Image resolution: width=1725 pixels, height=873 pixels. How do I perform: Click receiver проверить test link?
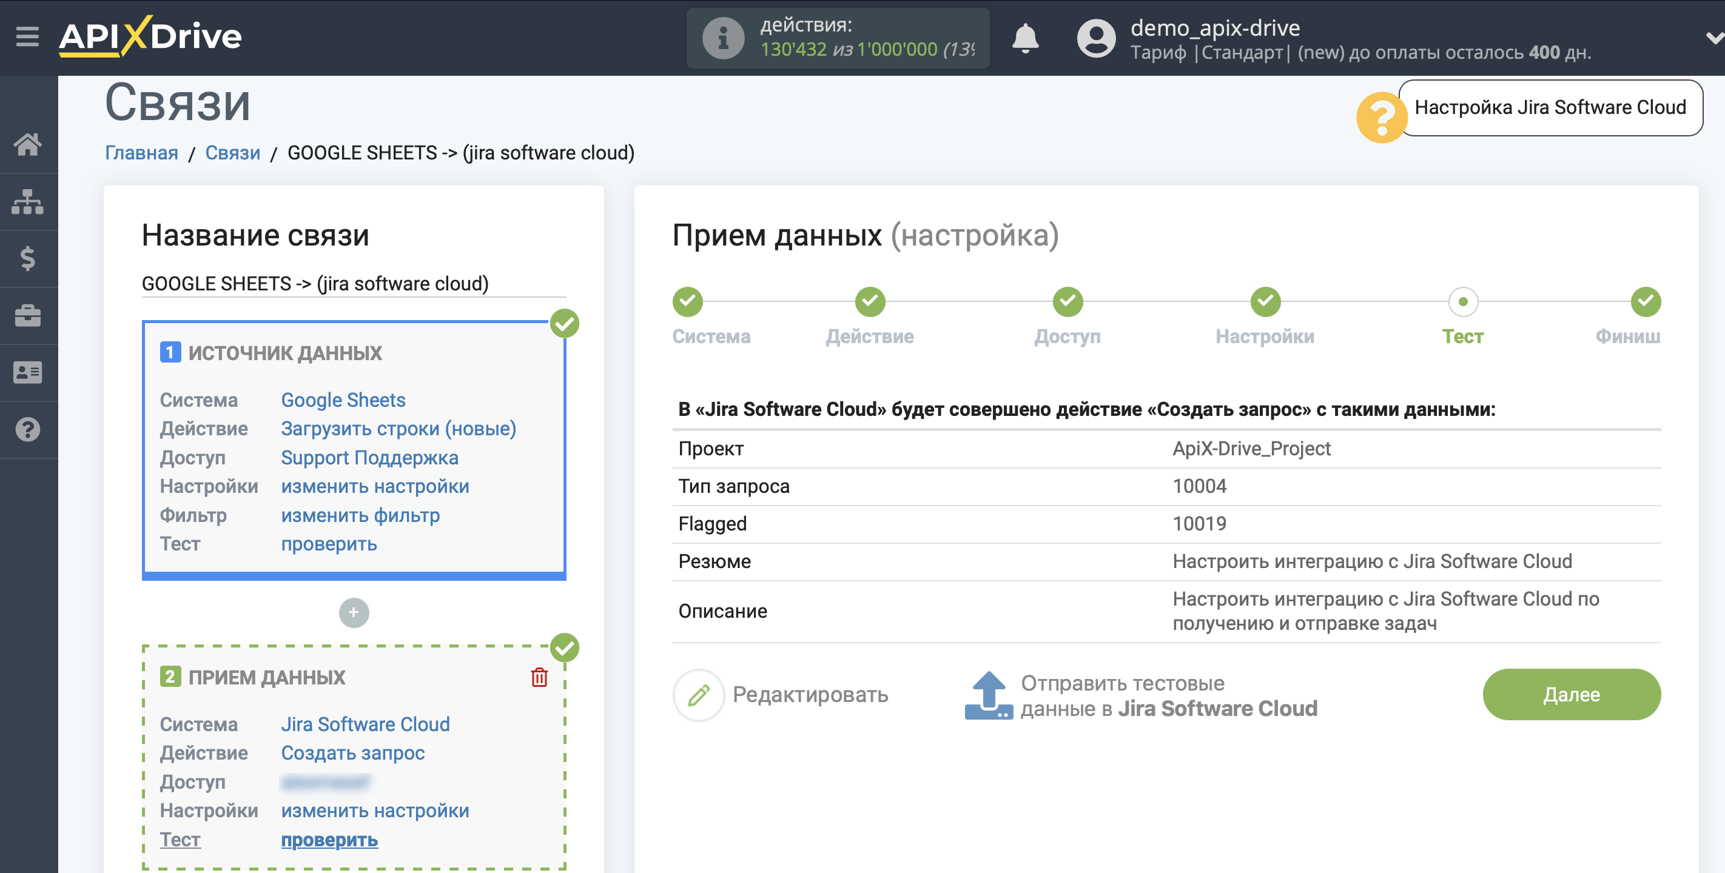click(x=329, y=840)
